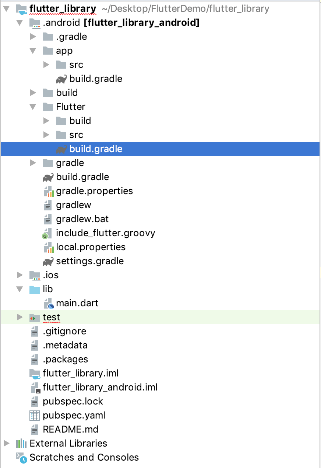Click the flutter_library_android.iml file icon

(x=35, y=388)
